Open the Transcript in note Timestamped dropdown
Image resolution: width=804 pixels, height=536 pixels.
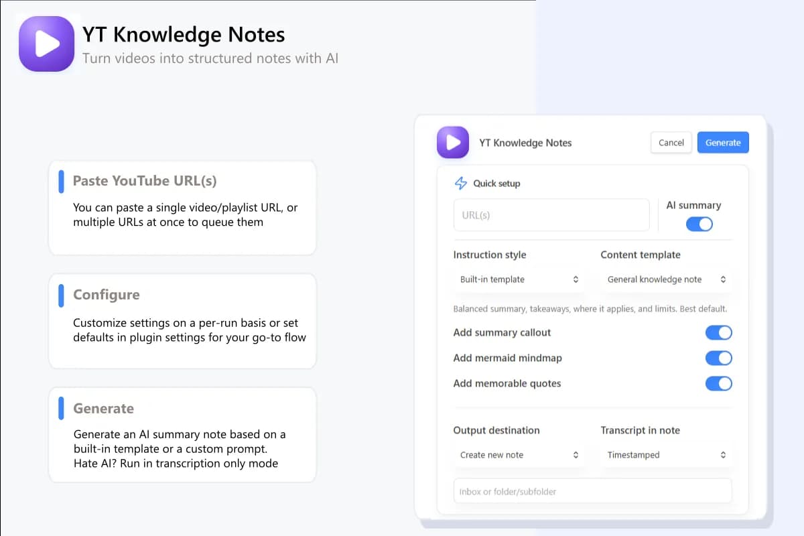[667, 455]
